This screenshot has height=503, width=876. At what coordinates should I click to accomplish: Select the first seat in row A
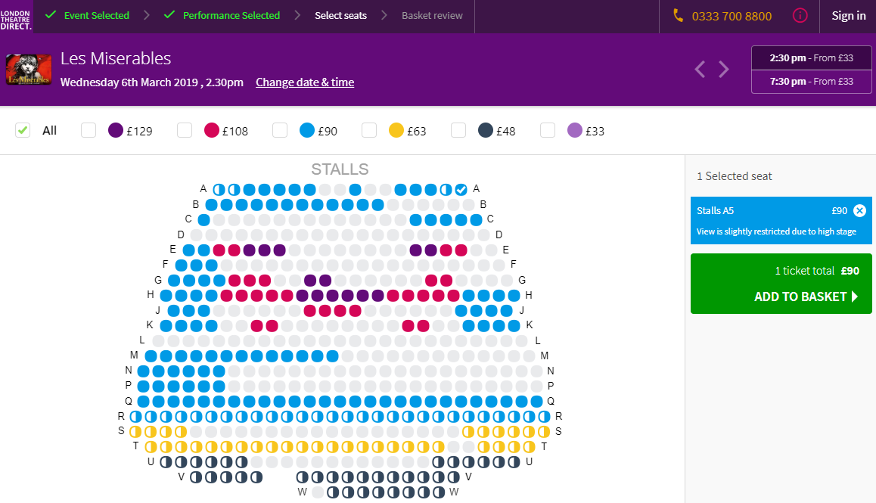point(219,189)
